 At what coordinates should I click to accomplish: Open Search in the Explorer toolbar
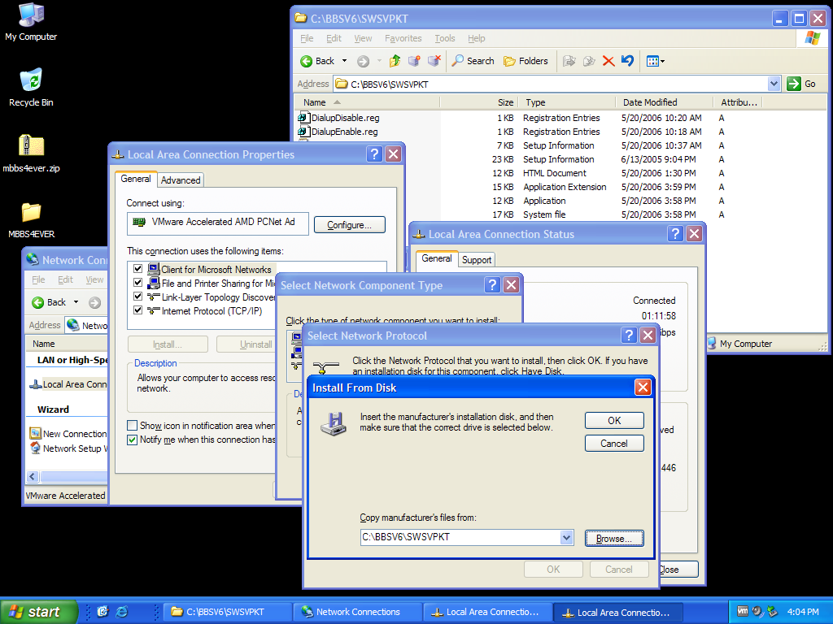point(473,61)
